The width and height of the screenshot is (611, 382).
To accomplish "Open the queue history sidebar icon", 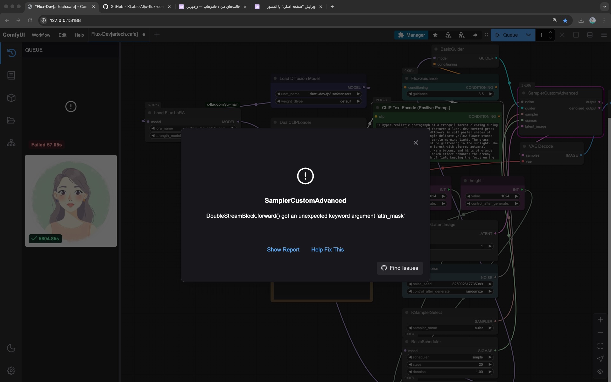I will 11,53.
